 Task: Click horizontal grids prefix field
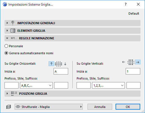tap(11, 85)
